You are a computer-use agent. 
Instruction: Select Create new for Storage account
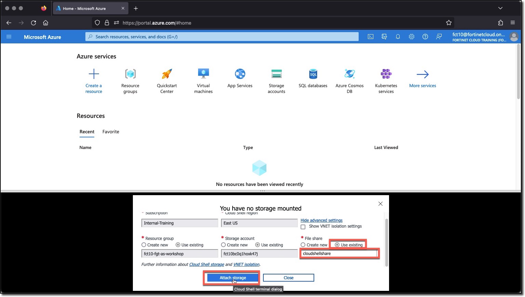223,245
